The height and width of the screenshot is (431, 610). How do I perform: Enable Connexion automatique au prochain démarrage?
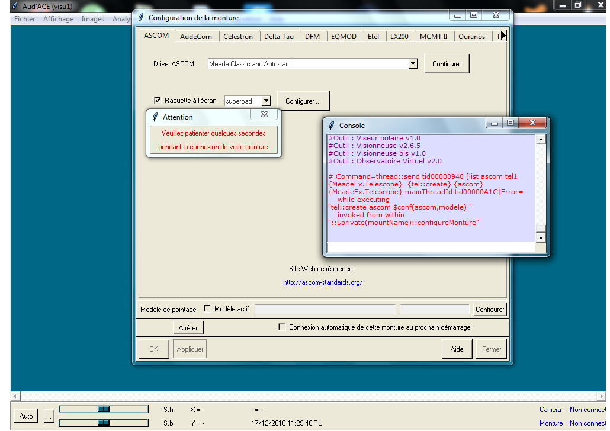[x=282, y=327]
